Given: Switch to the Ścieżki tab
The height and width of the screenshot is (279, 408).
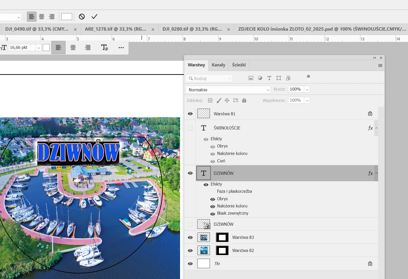Looking at the screenshot, I should (239, 65).
